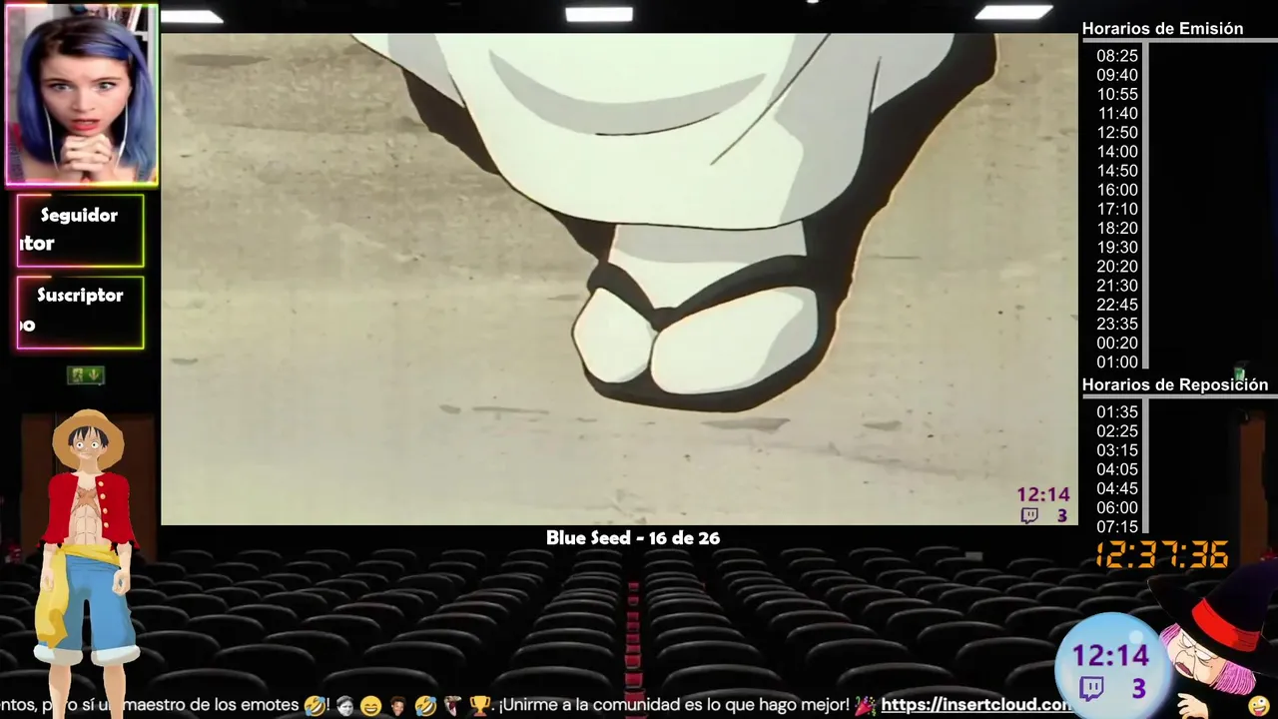Select the 14:50 emission time
This screenshot has width=1278, height=719.
pos(1117,171)
